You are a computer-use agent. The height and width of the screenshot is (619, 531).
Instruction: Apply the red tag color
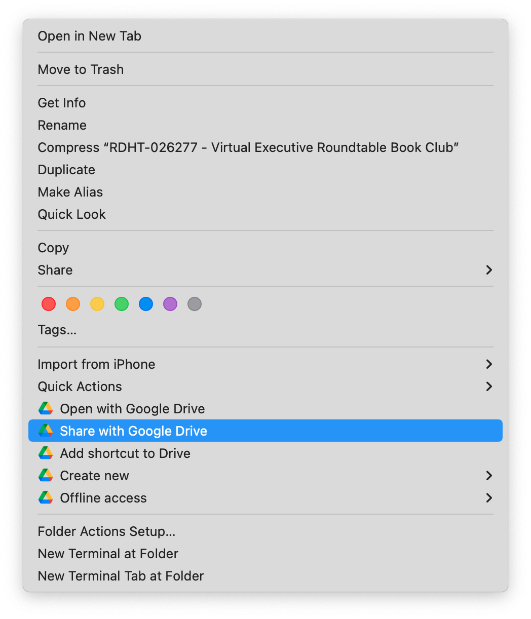point(49,304)
